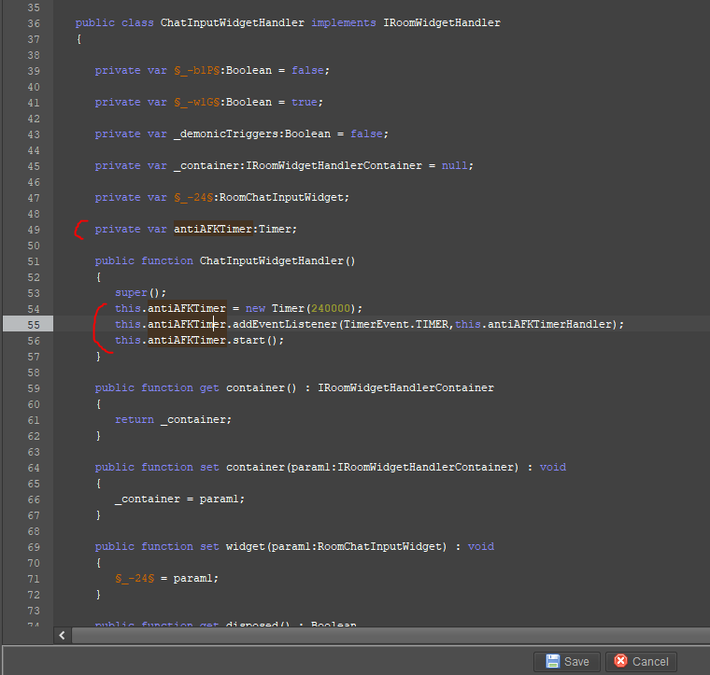Click the 'null' value on line 45

454,166
